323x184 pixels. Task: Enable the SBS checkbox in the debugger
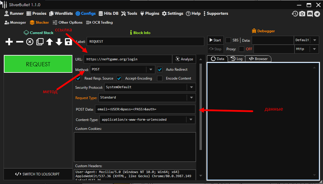[228, 40]
